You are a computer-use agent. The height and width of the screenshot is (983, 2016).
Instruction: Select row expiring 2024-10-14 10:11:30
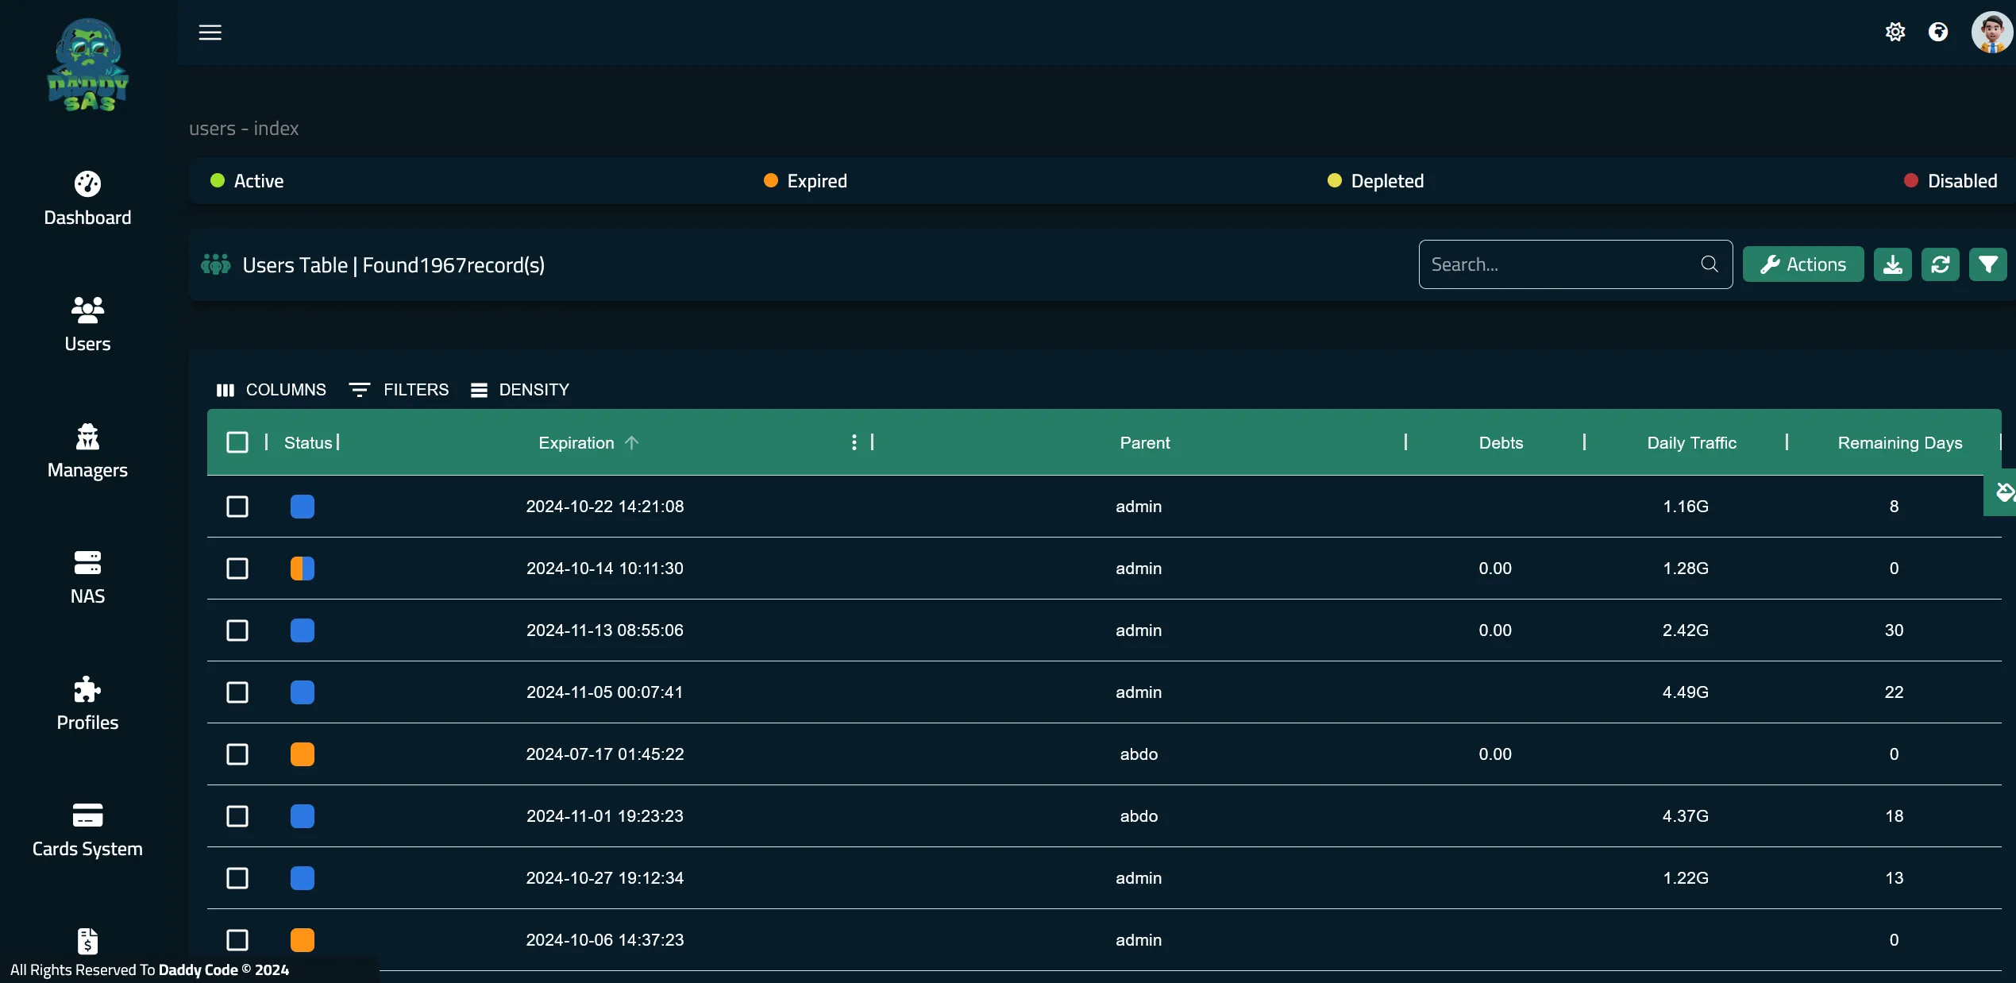pyautogui.click(x=237, y=569)
